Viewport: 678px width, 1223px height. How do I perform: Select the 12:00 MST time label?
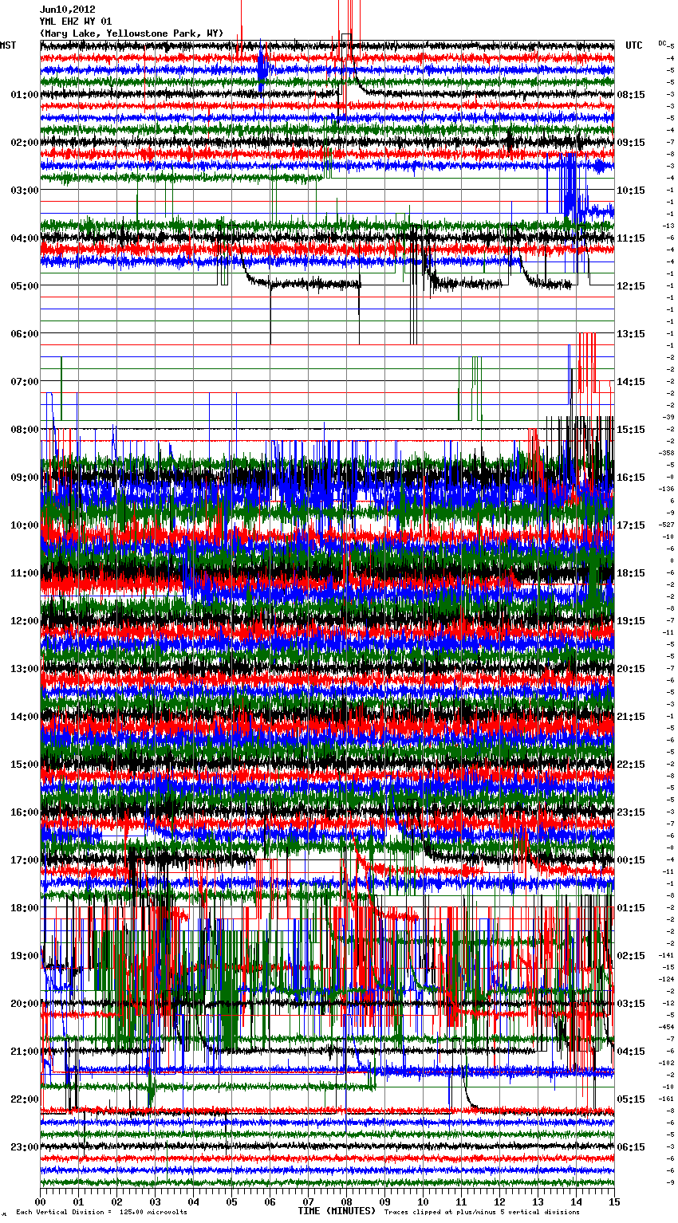(25, 621)
